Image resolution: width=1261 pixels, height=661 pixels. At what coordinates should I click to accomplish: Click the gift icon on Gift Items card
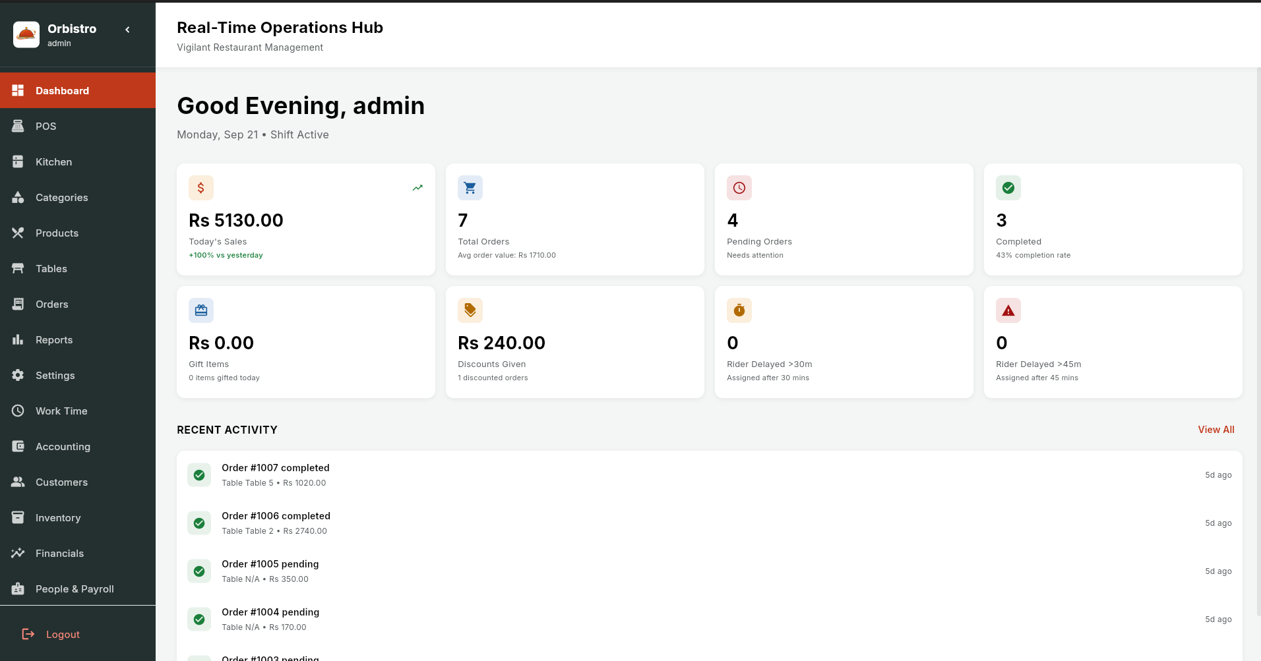[201, 310]
